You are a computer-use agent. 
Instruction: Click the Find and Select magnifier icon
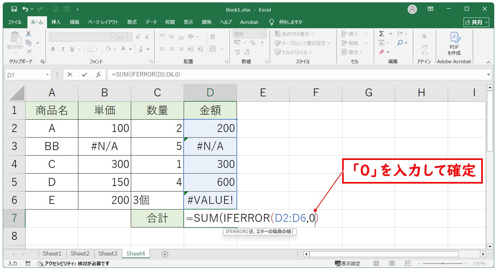click(x=400, y=43)
